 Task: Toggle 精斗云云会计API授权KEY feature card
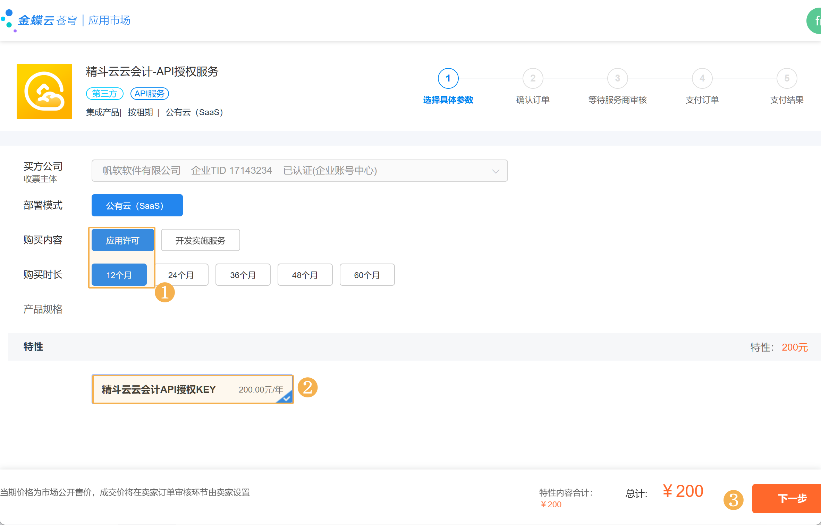(193, 389)
